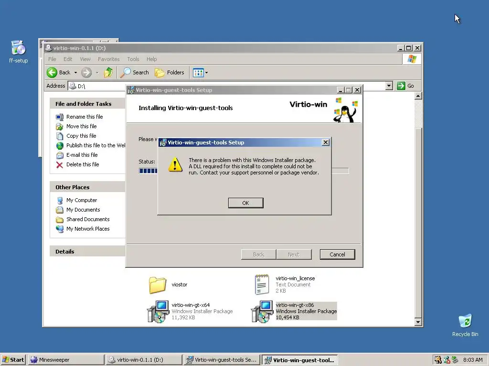Click Cancel in Virtio-win-guest-tools Setup
The image size is (489, 366).
pos(337,254)
